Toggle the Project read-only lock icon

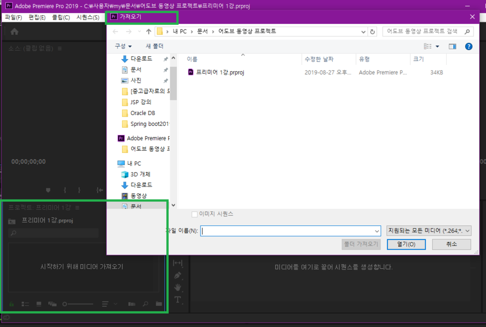point(11,304)
